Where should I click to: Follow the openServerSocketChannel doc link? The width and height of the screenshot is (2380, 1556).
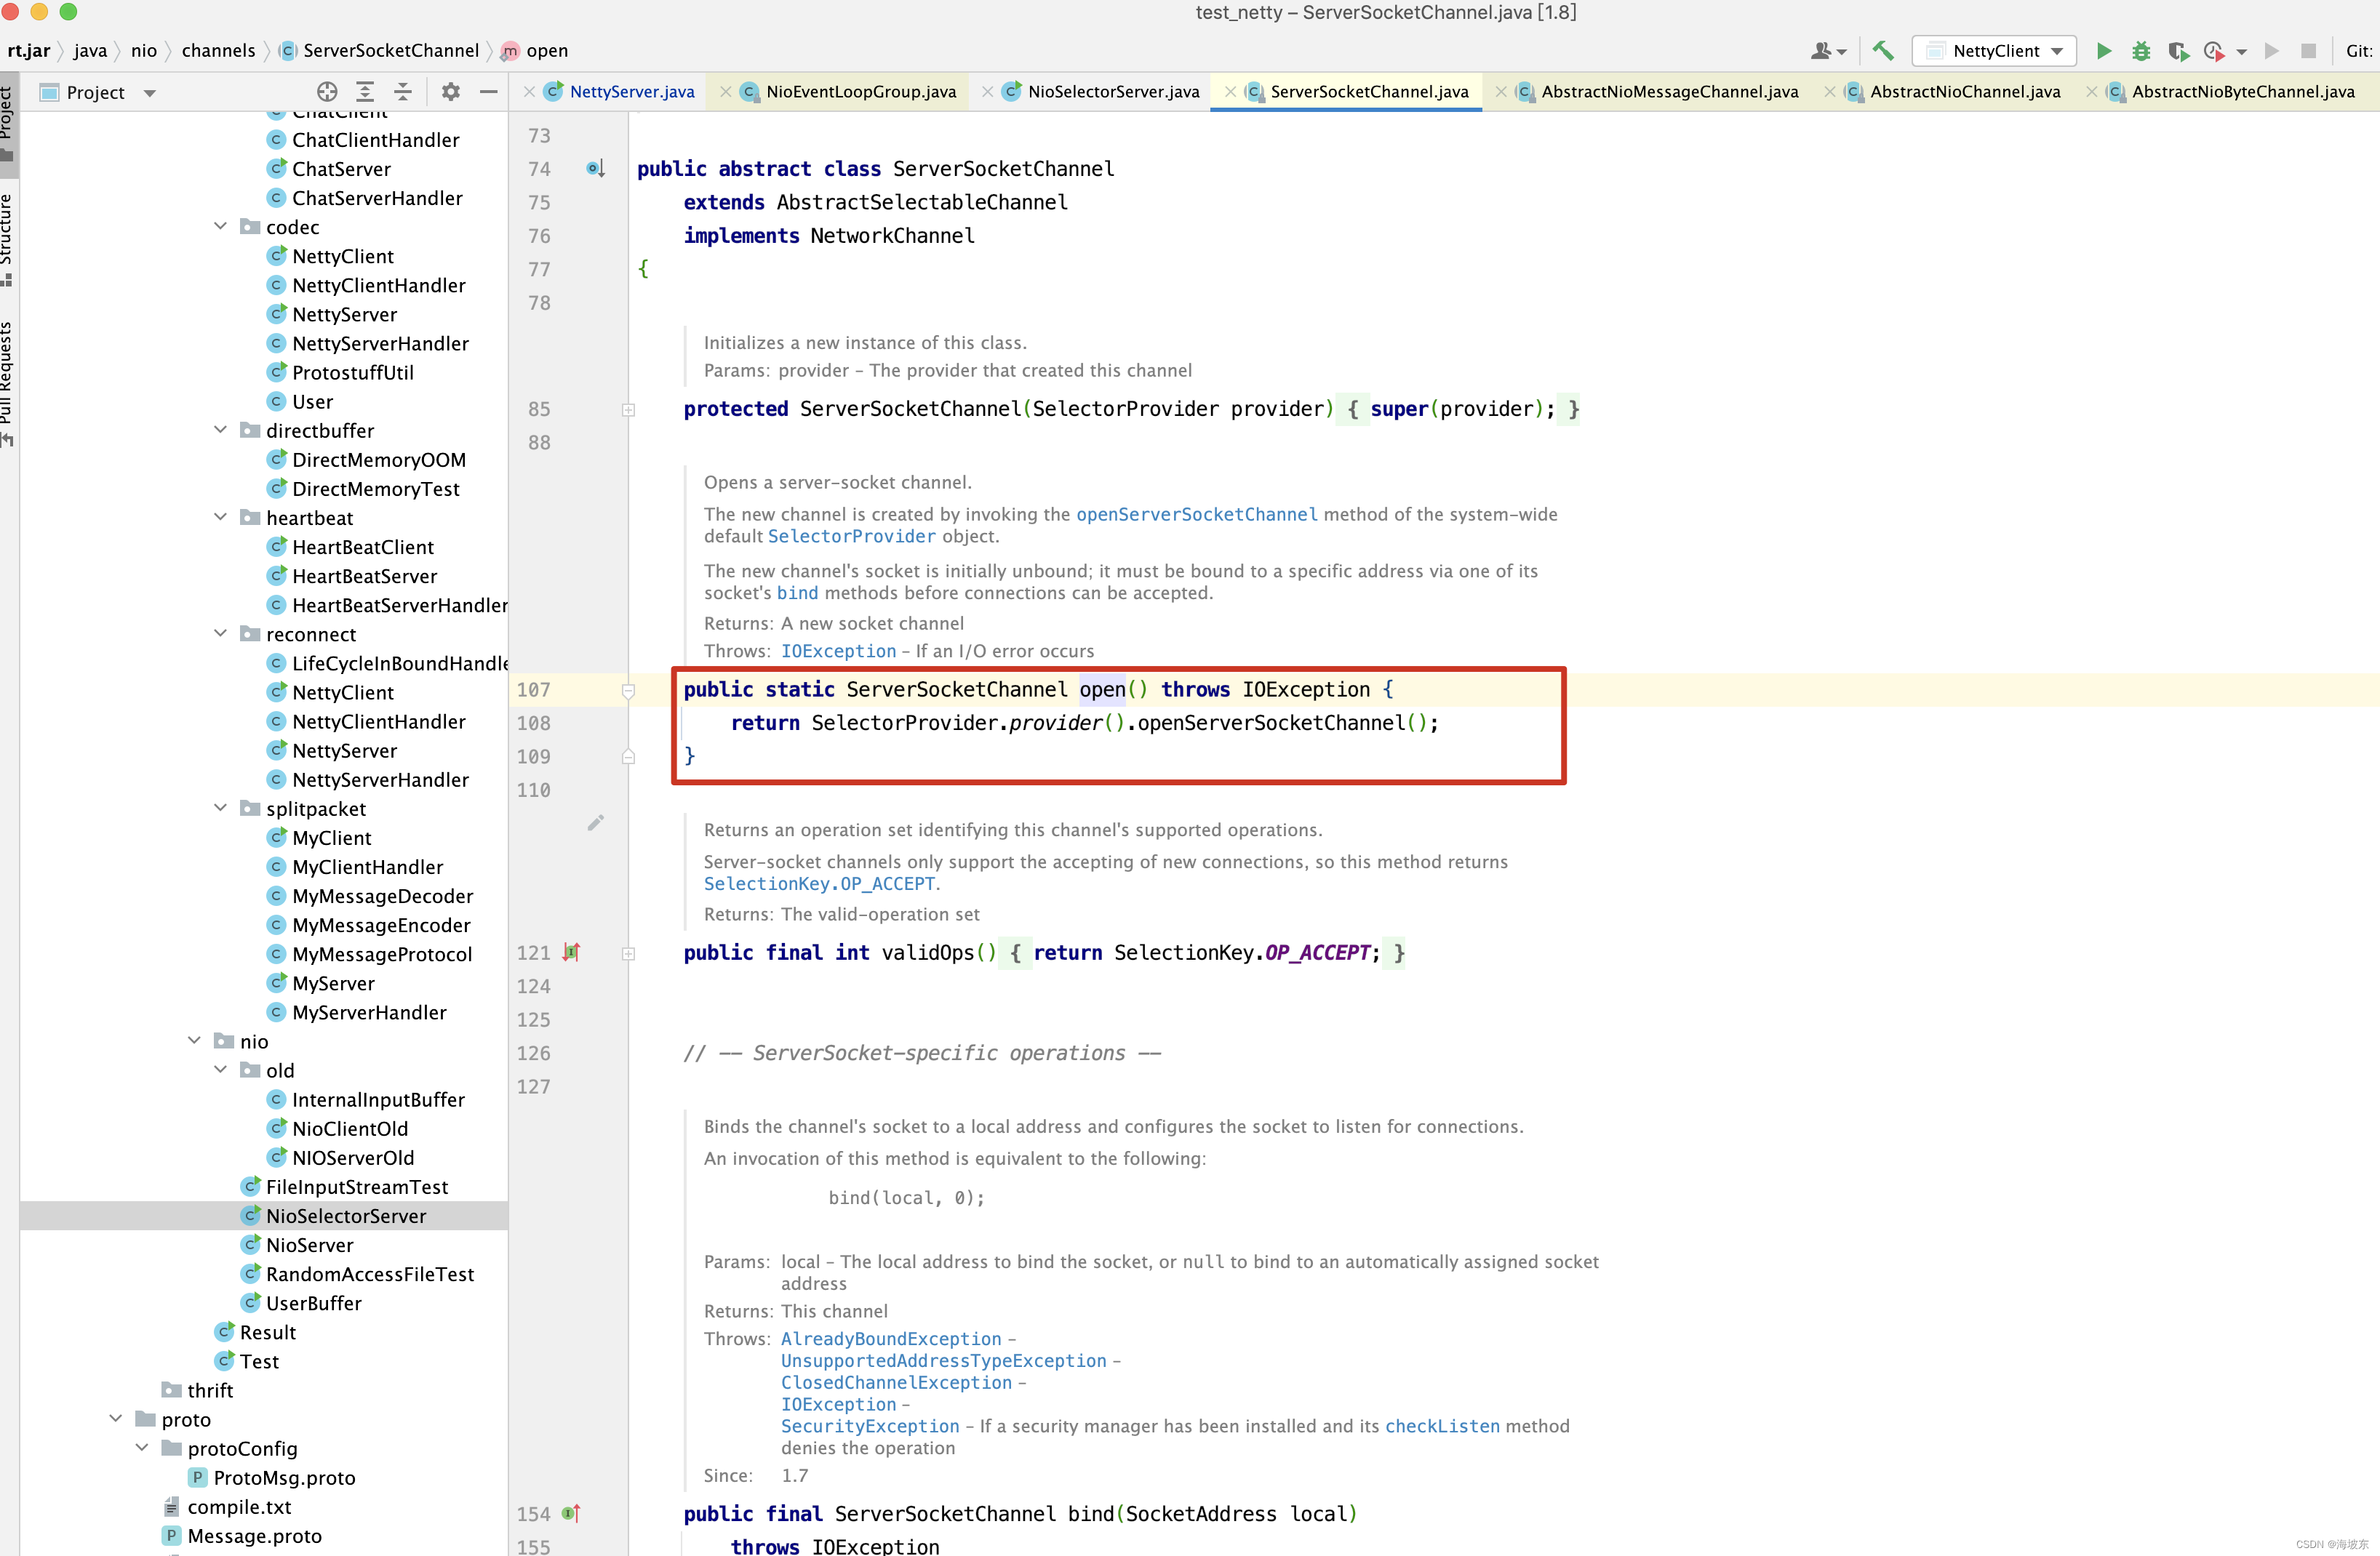1196,515
